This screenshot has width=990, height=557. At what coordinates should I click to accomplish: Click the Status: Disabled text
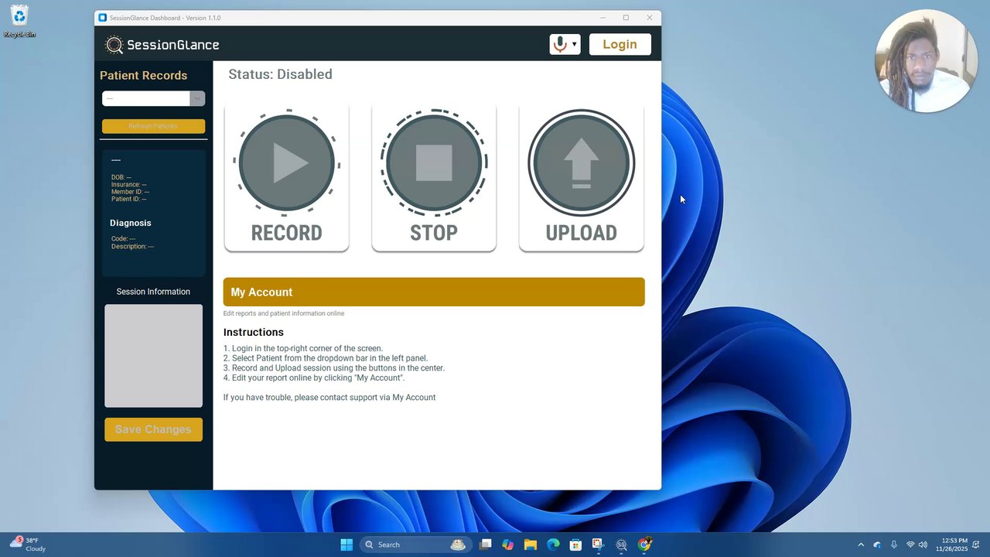(x=280, y=74)
